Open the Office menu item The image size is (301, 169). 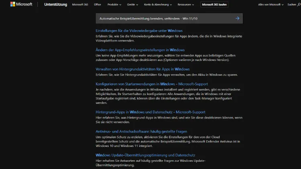[98, 4]
